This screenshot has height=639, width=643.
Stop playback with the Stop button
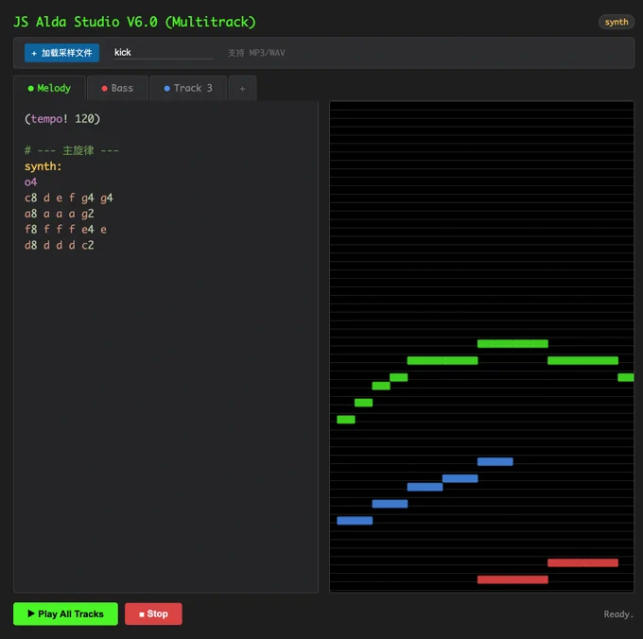(153, 613)
